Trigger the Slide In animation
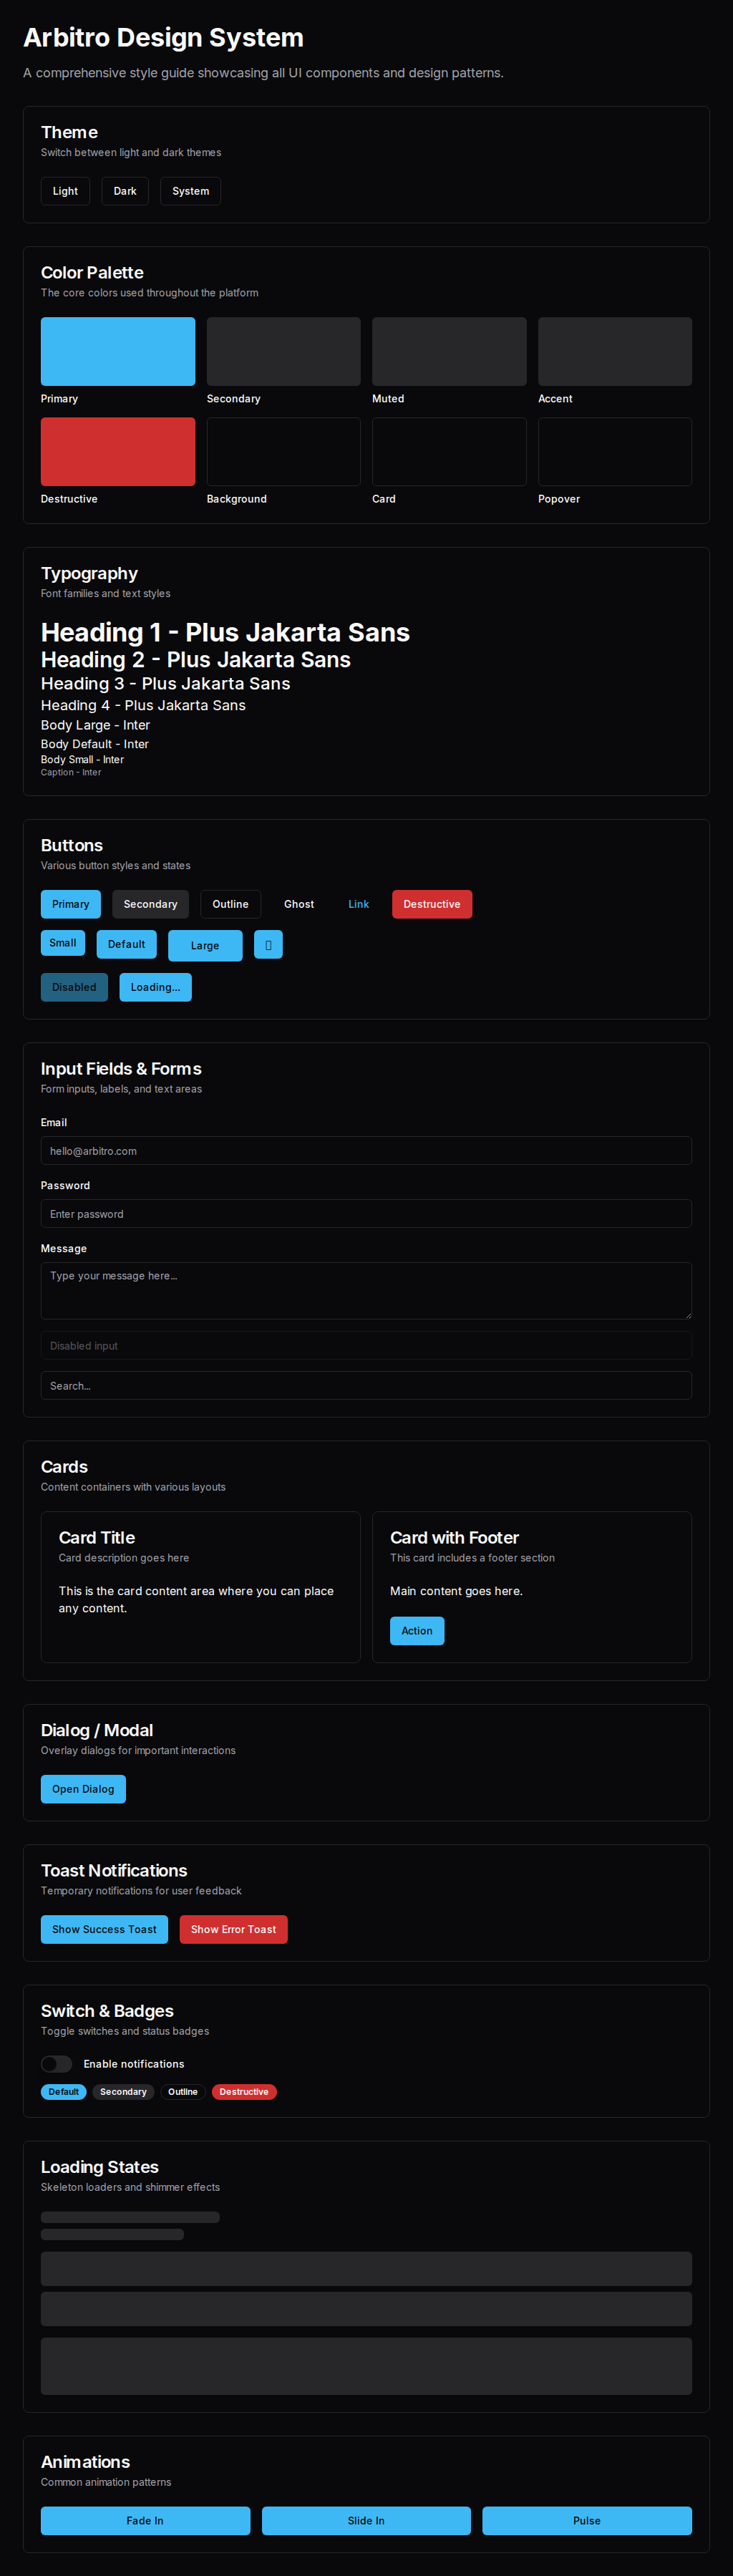The width and height of the screenshot is (733, 2576). click(x=366, y=2521)
